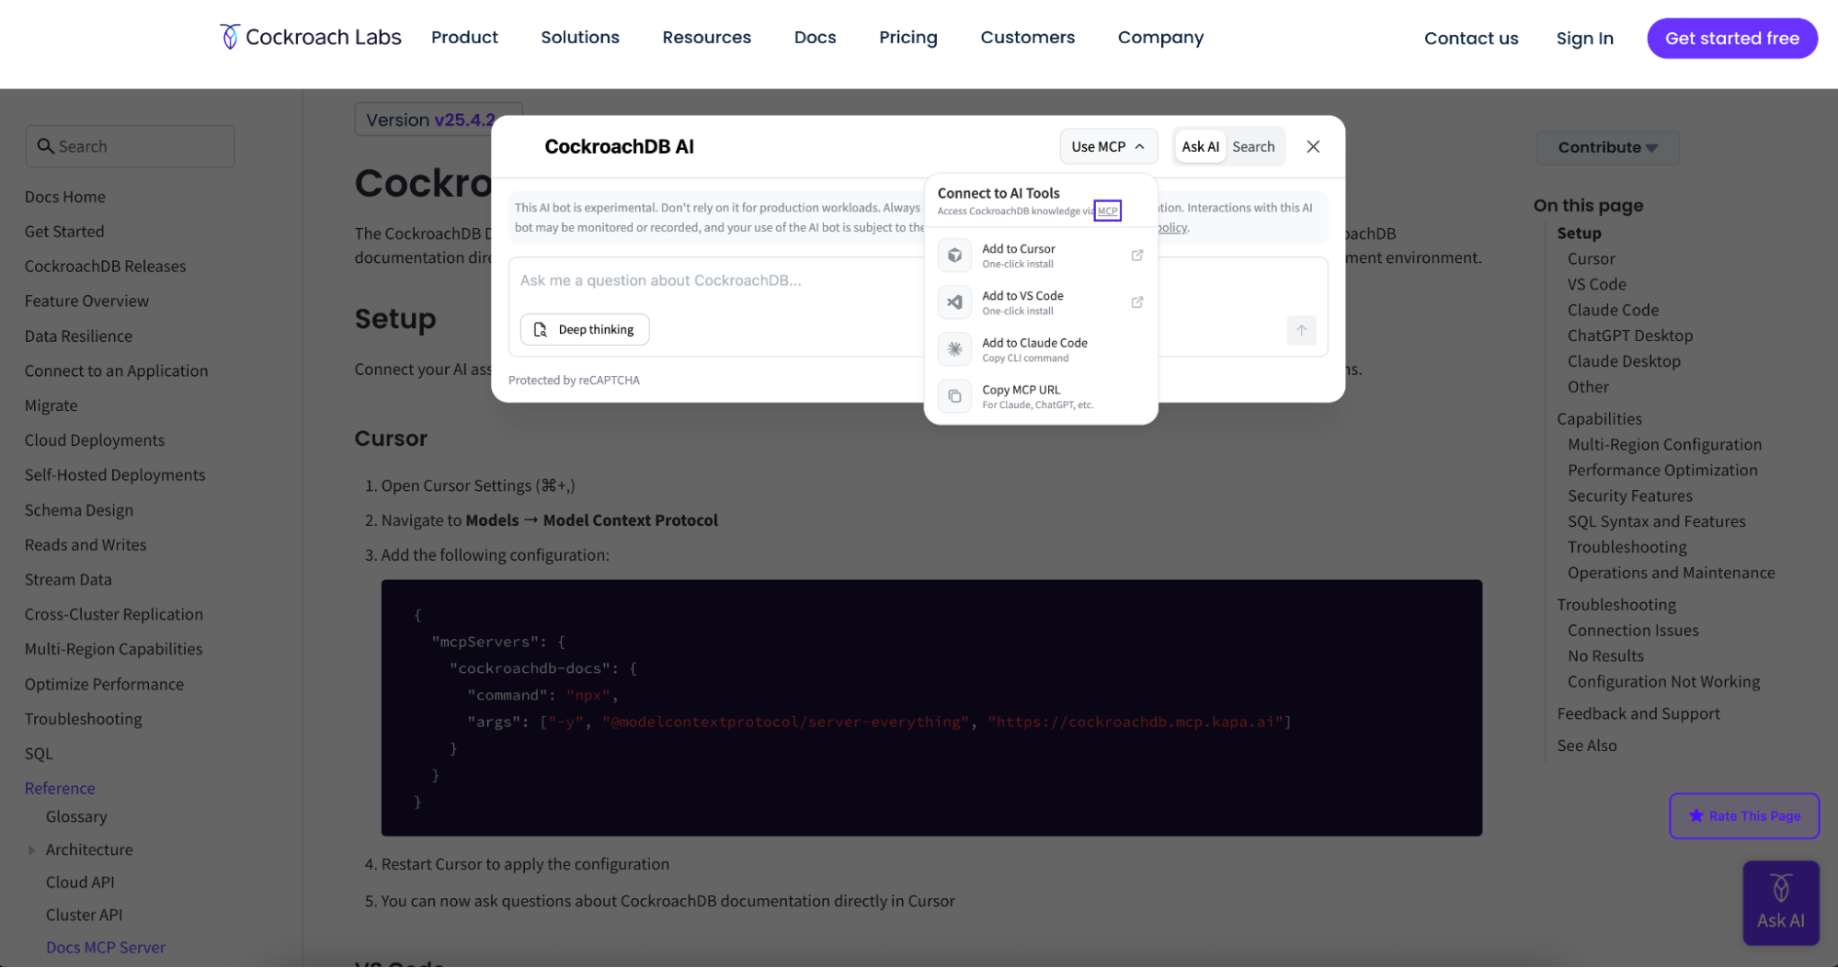Open the Reference section in sidebar
This screenshot has height=968, width=1838.
[x=60, y=789]
